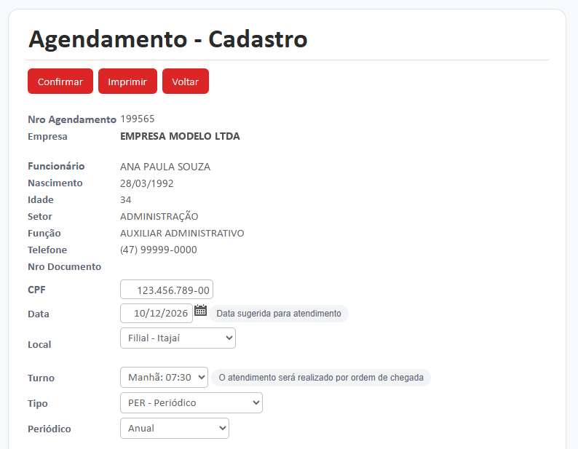Select phone number (47) 99999-0000
Screen dimensions: 578x449
pos(159,250)
